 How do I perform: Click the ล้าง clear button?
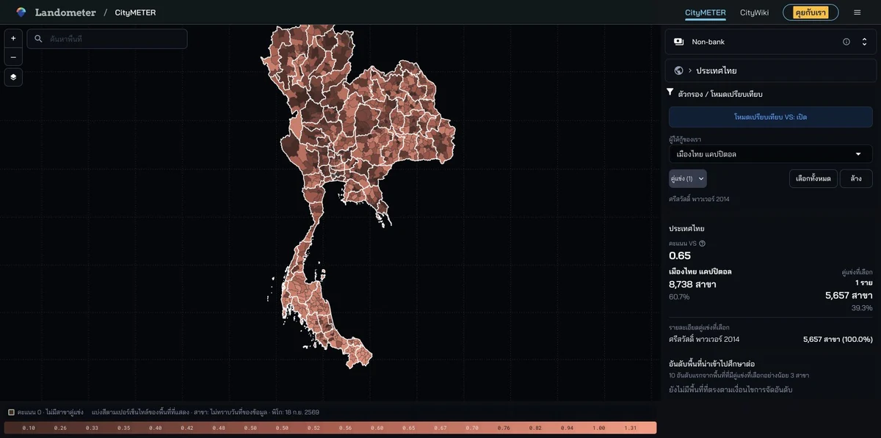(x=856, y=178)
